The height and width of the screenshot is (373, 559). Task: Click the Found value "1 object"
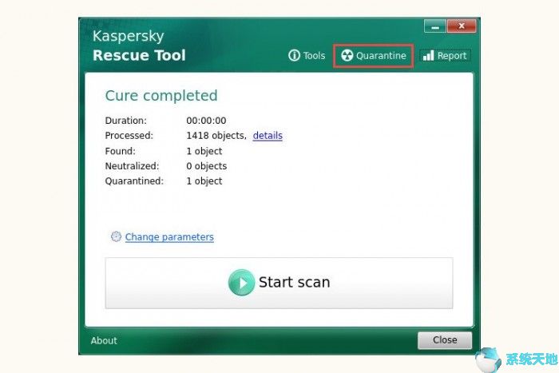pos(204,151)
